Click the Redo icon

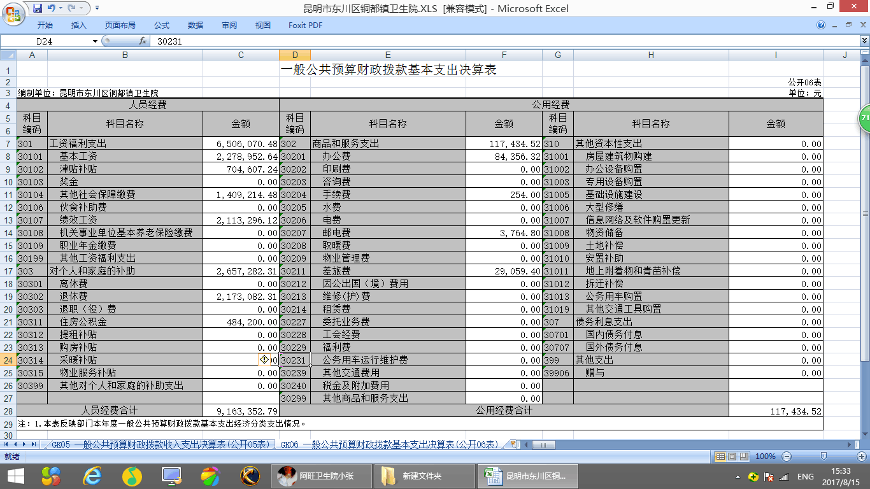pos(72,8)
